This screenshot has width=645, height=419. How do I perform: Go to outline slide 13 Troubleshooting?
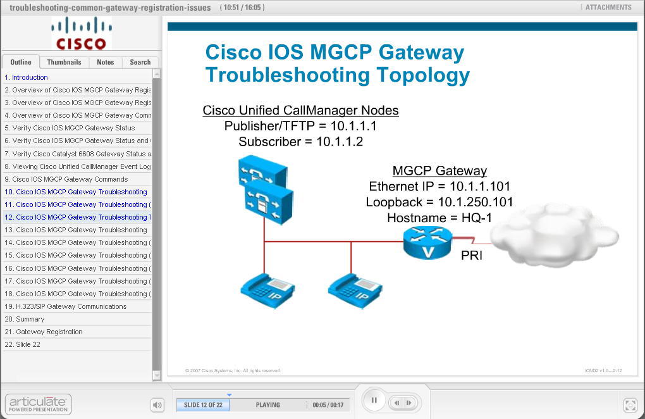coord(77,230)
